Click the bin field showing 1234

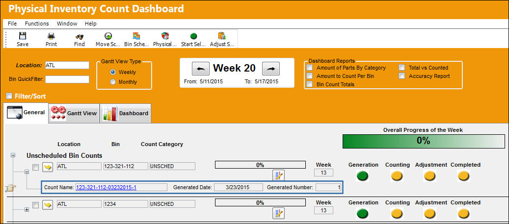tap(126, 204)
